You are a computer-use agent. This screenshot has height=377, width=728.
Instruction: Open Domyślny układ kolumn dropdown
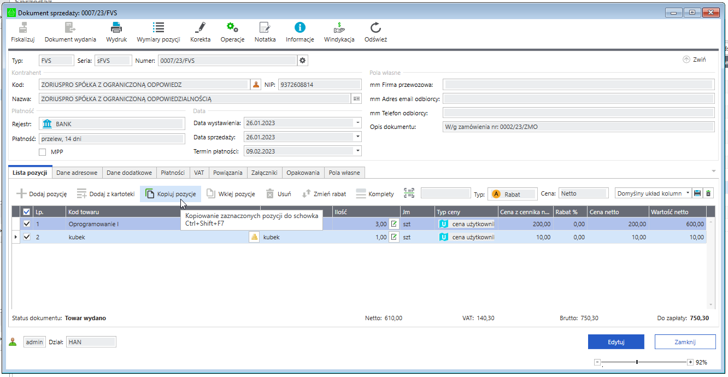(688, 193)
